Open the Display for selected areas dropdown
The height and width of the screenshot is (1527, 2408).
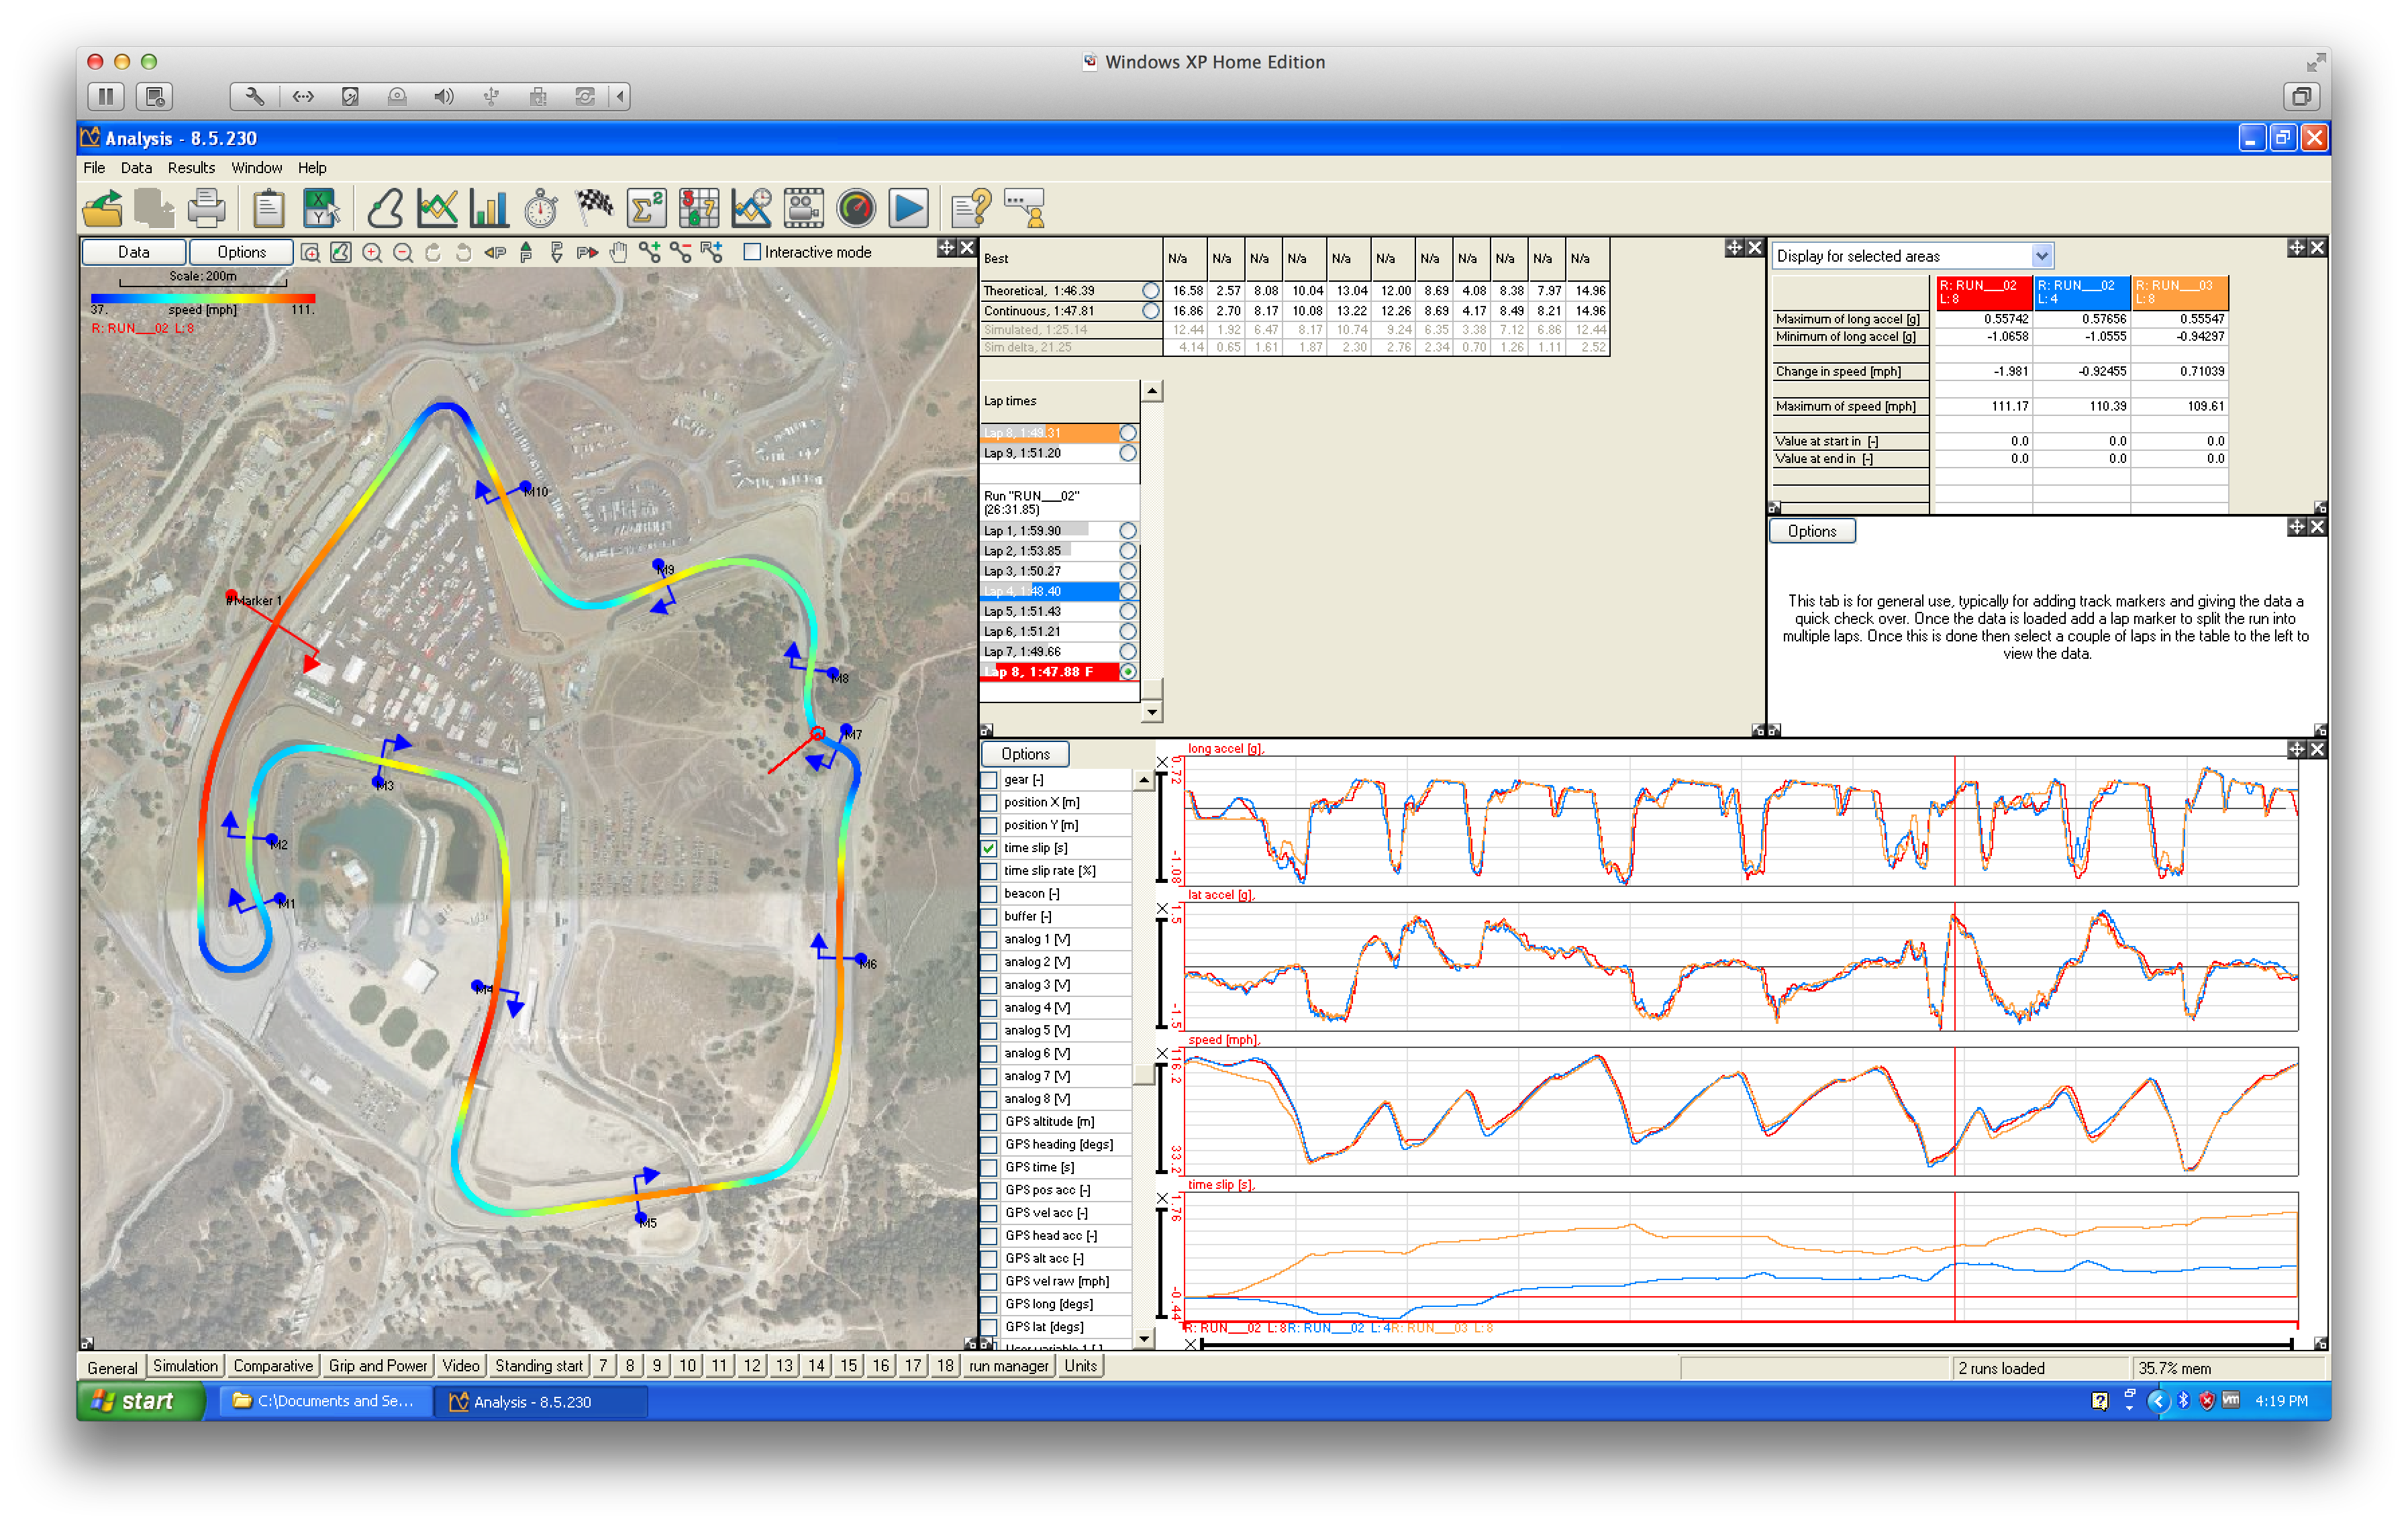tap(2041, 256)
